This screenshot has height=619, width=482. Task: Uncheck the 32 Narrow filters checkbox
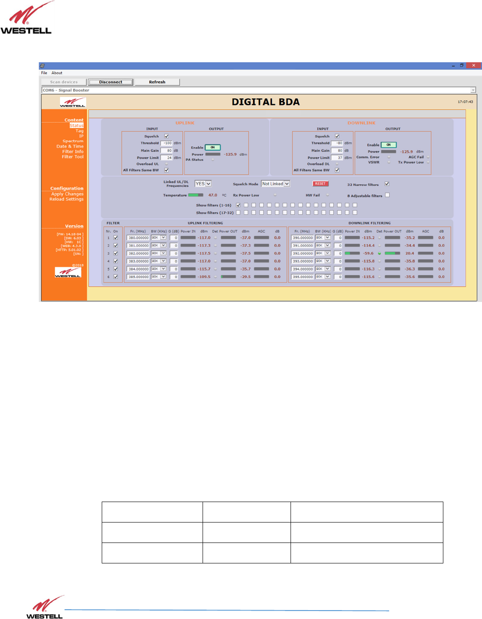[x=387, y=184]
